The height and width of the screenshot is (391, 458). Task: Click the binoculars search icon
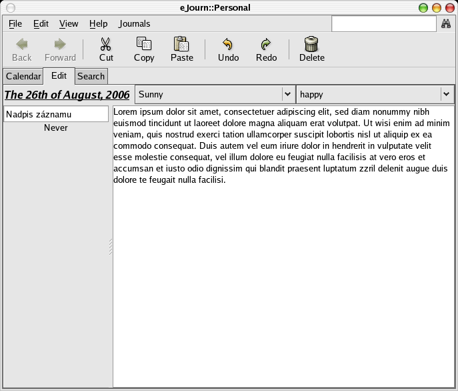click(x=446, y=23)
